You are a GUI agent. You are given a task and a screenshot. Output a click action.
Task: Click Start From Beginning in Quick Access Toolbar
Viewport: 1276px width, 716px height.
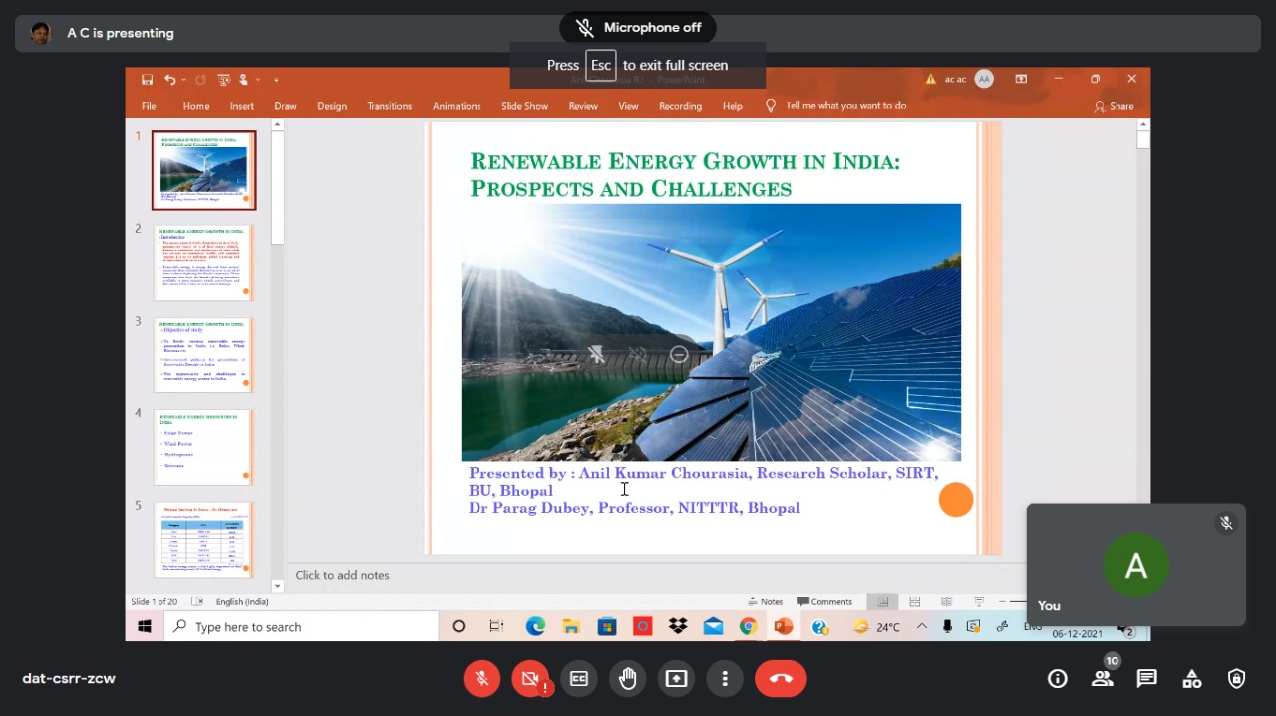(223, 80)
